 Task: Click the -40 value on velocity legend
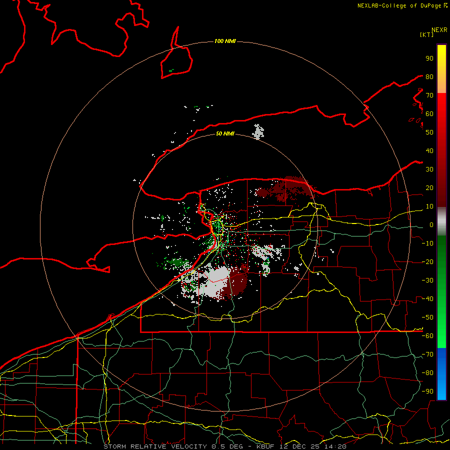point(427,299)
